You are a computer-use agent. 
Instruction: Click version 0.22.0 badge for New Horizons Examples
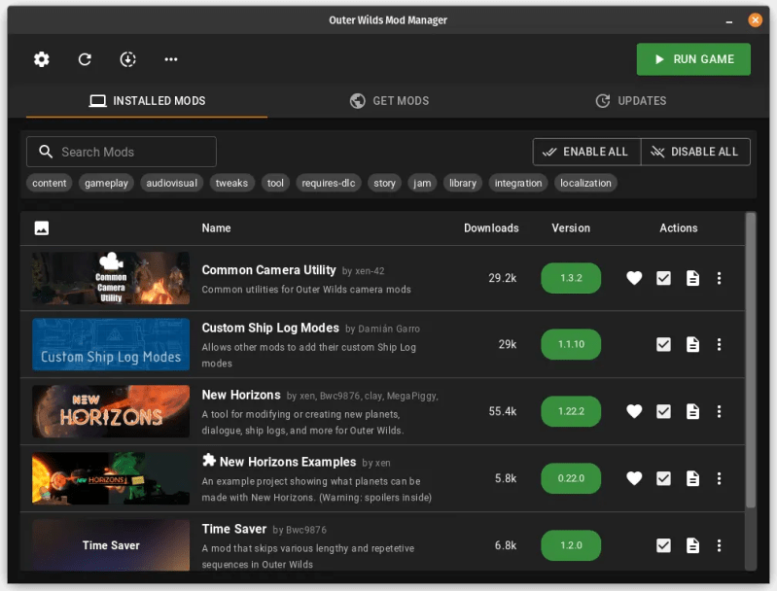tap(571, 478)
